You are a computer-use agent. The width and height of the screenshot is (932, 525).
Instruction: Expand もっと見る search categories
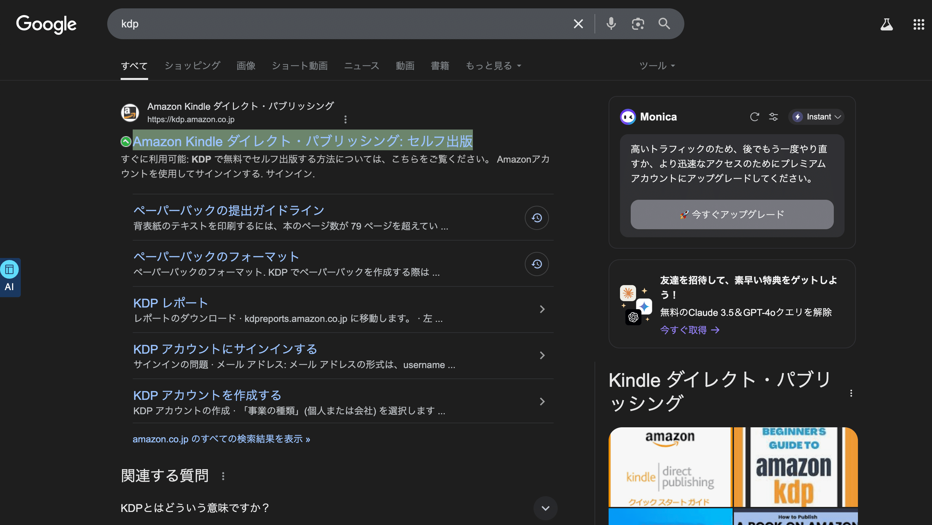coord(493,66)
